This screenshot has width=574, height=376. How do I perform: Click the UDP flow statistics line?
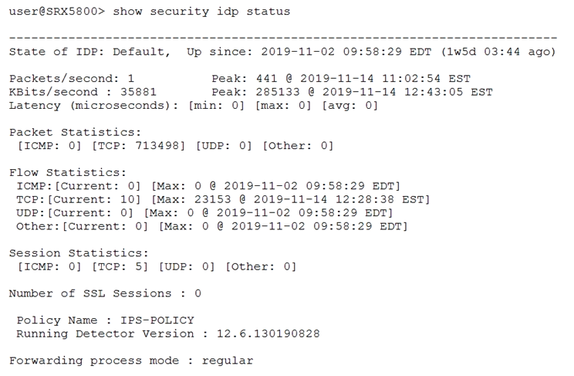(204, 213)
